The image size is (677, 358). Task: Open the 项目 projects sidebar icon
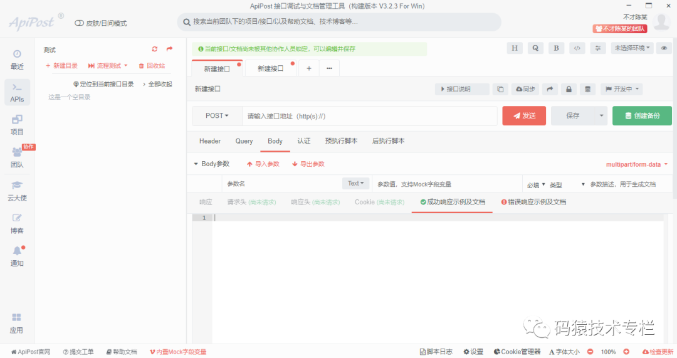(17, 125)
